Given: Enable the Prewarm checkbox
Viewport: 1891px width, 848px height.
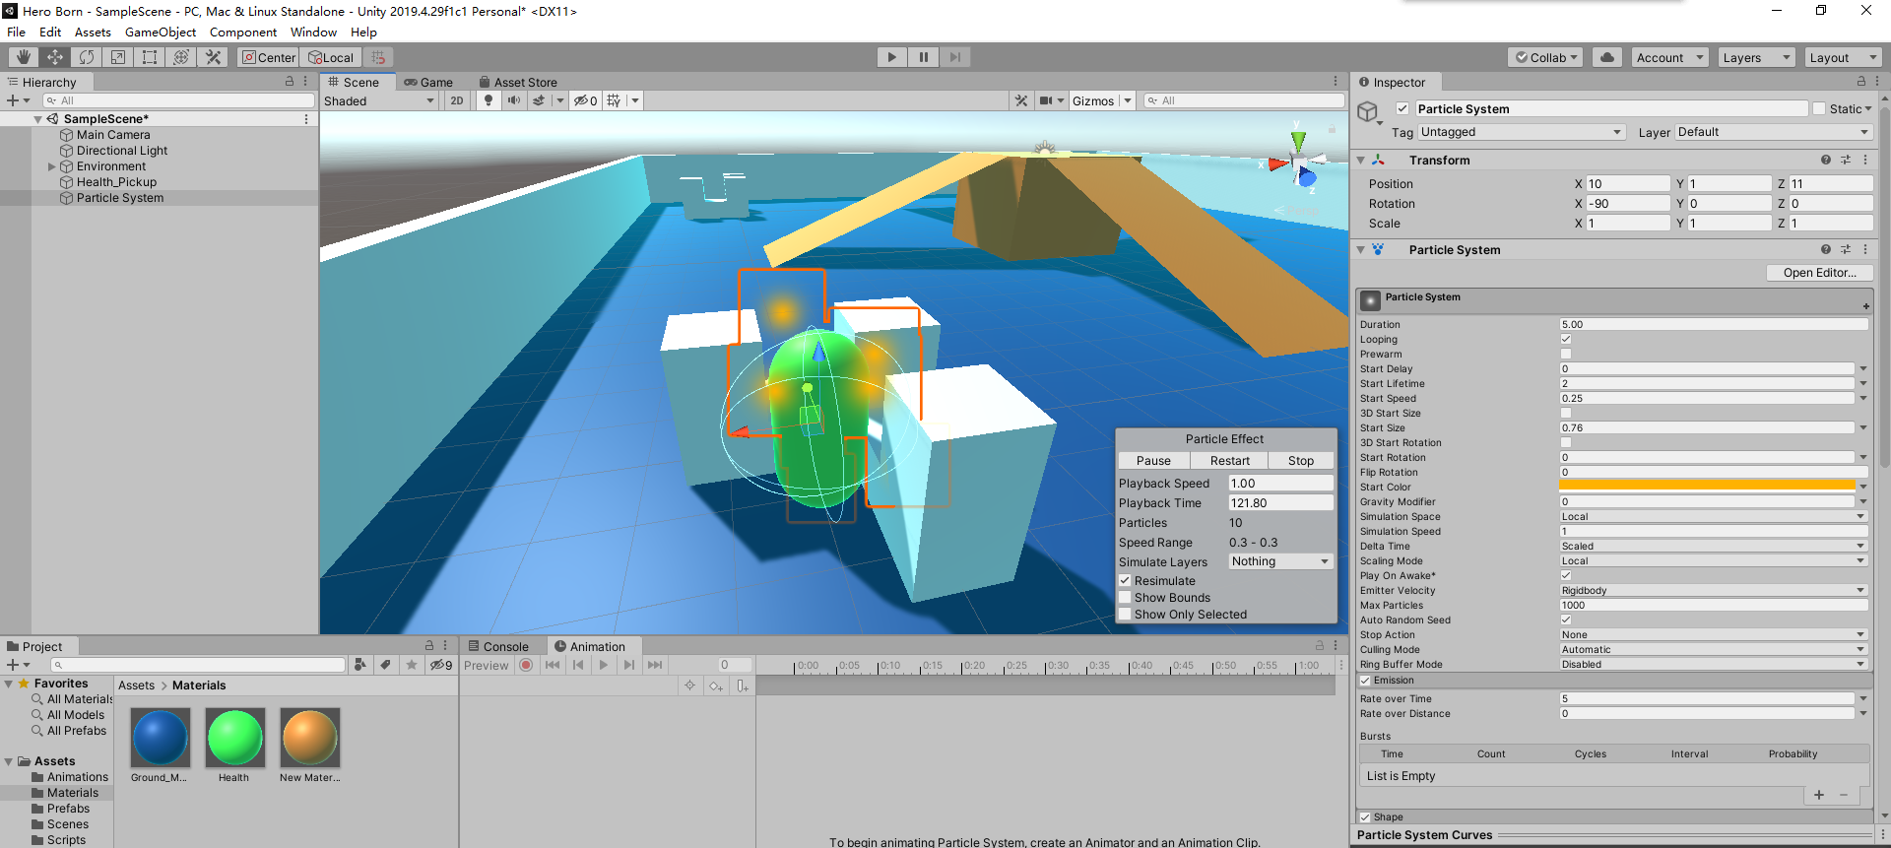Looking at the screenshot, I should click(x=1566, y=354).
